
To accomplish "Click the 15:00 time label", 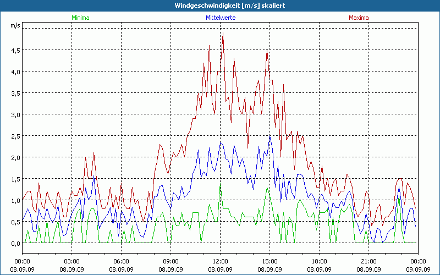I will coord(269,262).
